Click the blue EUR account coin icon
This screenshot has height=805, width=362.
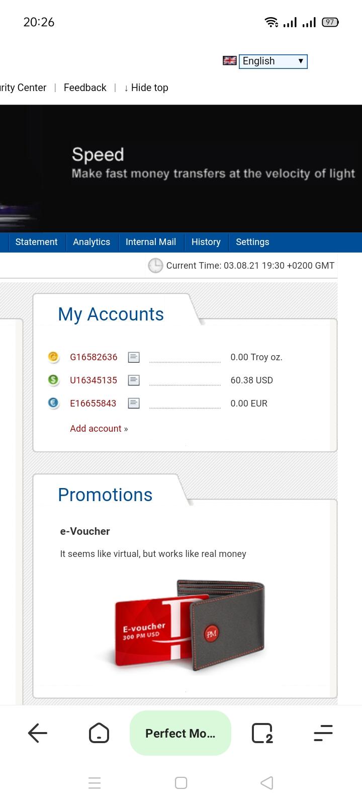click(x=53, y=403)
